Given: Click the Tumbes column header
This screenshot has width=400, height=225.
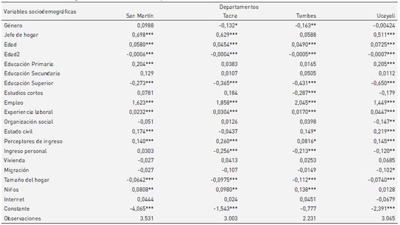Looking at the screenshot, I should (x=306, y=16).
